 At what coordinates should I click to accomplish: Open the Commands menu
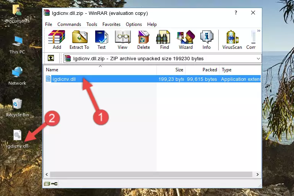coord(69,24)
